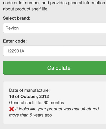This screenshot has width=106, height=129.
Task: Click the Calculate button label text
Action: click(x=59, y=68)
